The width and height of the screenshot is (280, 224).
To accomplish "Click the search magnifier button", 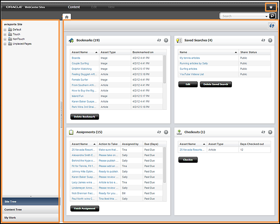I will 272,16.
